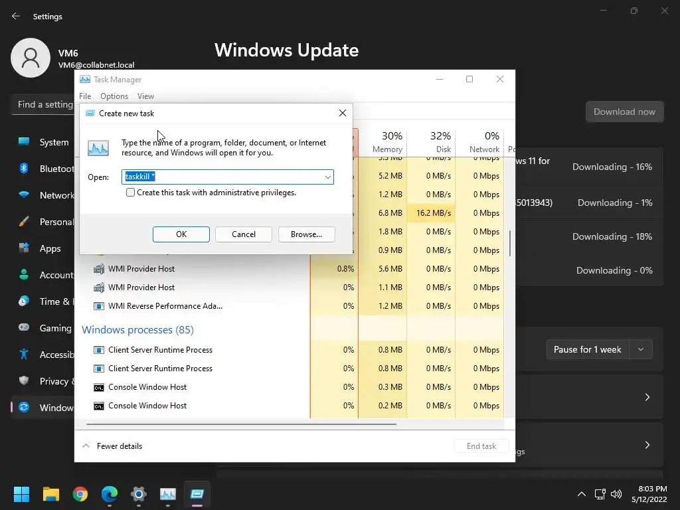This screenshot has height=510, width=680.
Task: Click the Task Manager title bar icon
Action: 85,80
